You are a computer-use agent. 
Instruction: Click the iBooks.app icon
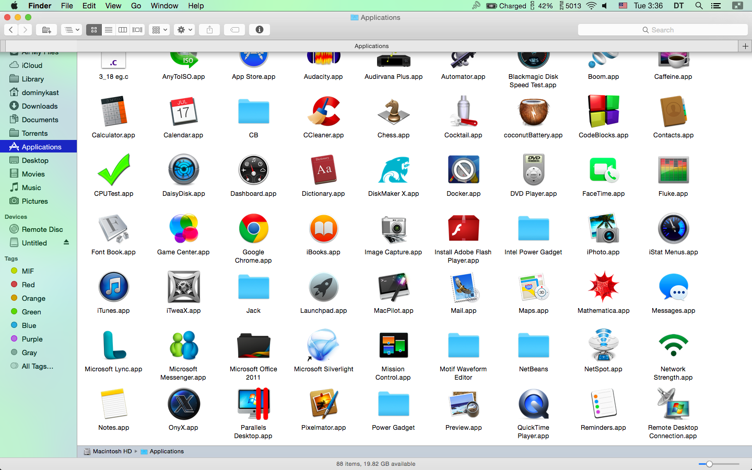point(323,228)
